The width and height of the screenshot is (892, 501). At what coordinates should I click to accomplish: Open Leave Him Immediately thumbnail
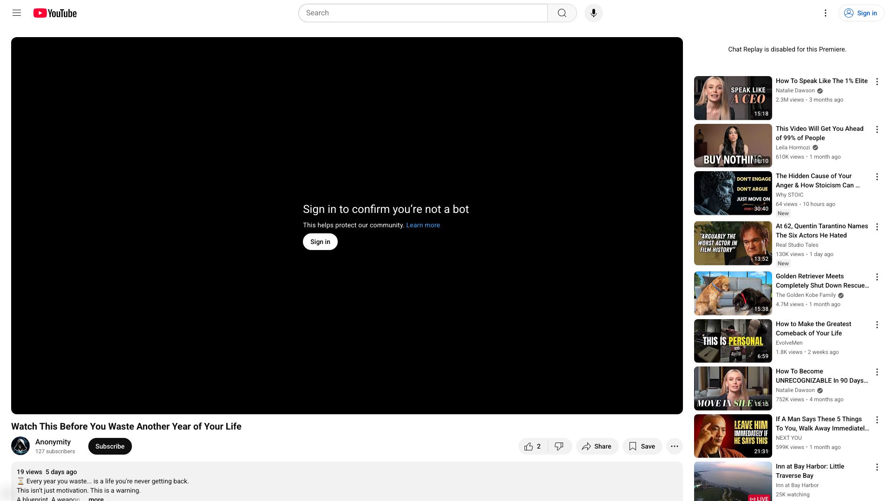(733, 436)
